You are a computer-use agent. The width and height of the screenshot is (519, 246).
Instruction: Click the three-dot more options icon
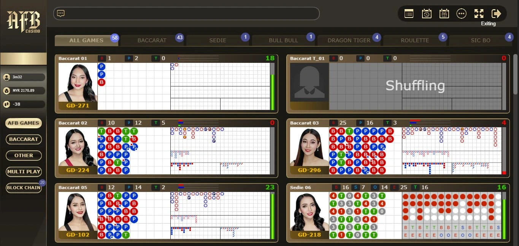[462, 14]
